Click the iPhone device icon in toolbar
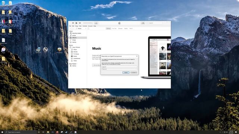Image resolution: width=239 pixels, height=134 pixels. coord(89,28)
